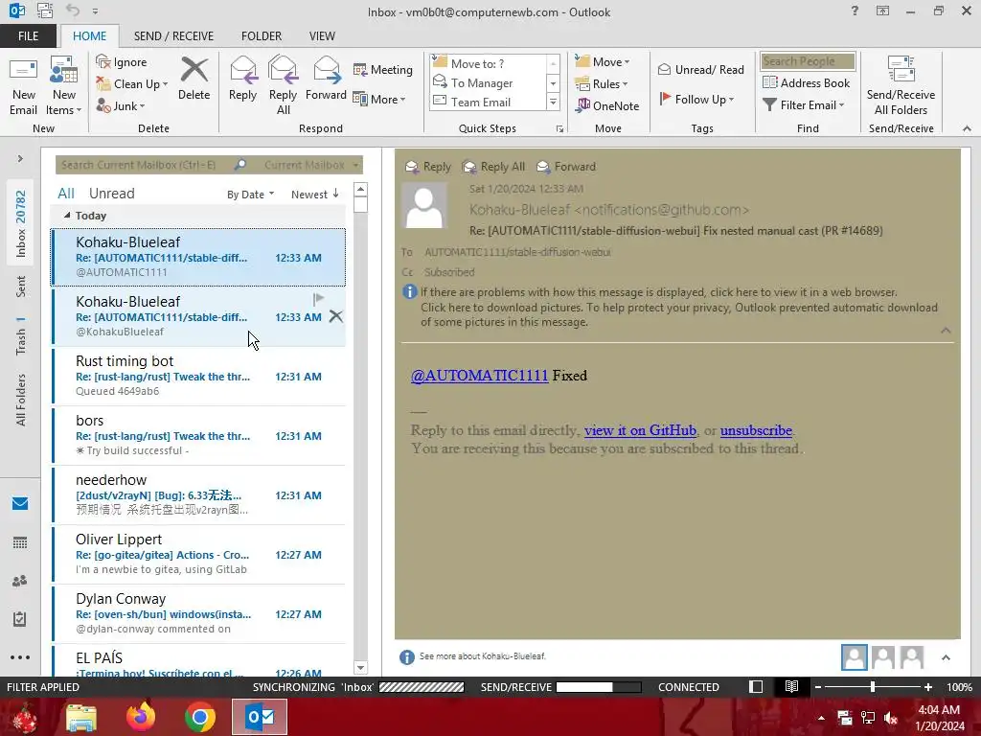Reply with a Meeting
The width and height of the screenshot is (981, 736).
pyautogui.click(x=383, y=69)
